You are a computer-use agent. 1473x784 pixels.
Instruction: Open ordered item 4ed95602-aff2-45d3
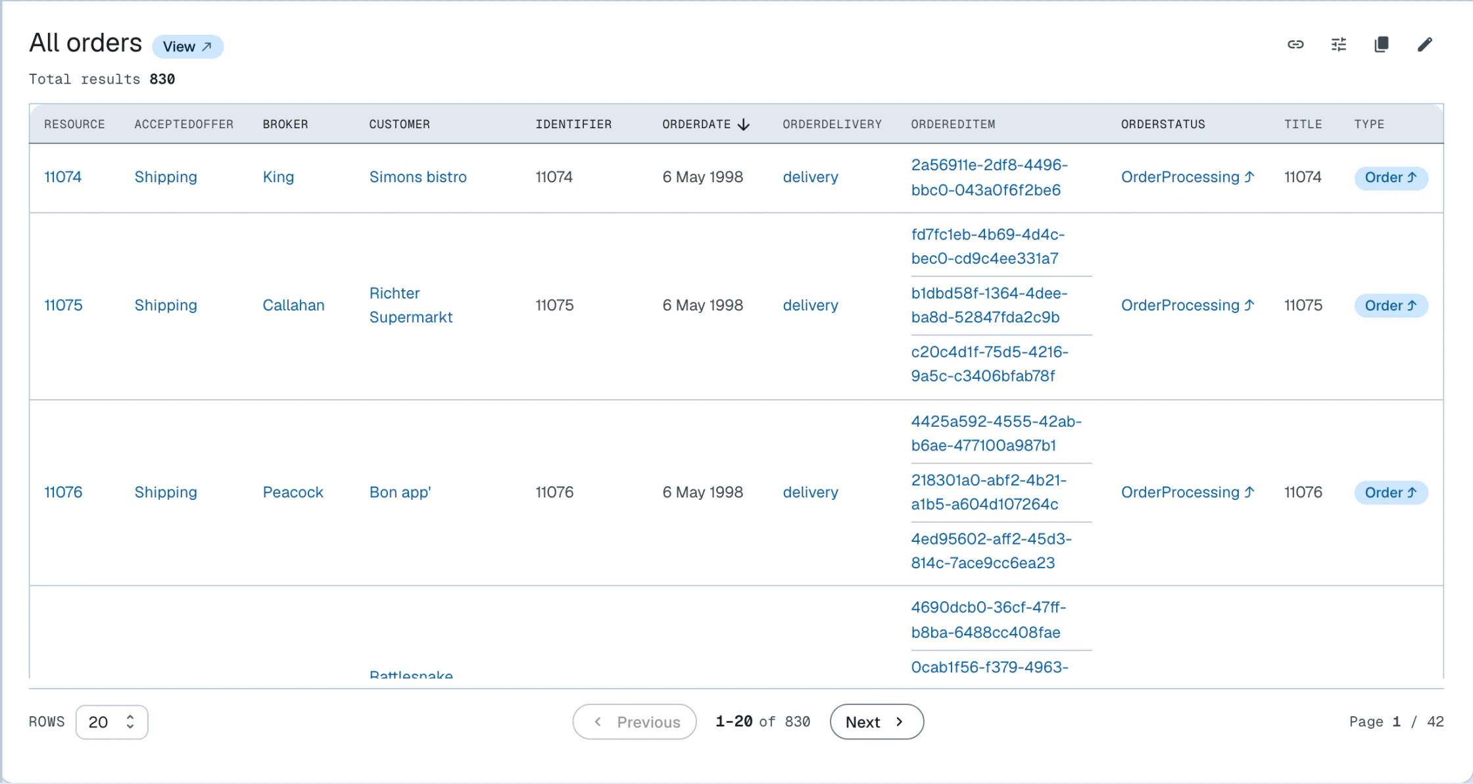991,551
